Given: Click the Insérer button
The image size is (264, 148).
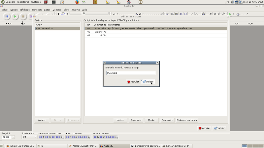Looking at the screenshot, I should pos(120,120).
